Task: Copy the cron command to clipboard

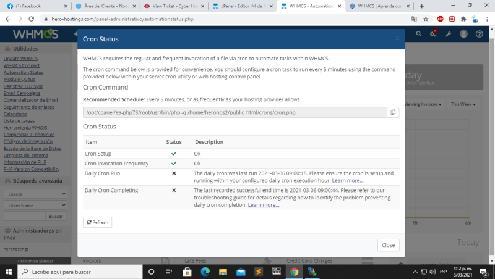Action: pyautogui.click(x=392, y=112)
